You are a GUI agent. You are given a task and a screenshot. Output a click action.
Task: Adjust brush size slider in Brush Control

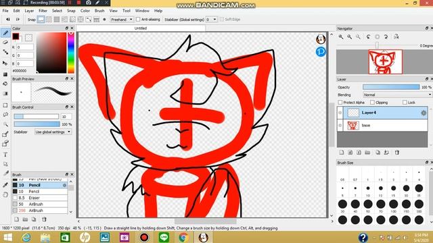(x=37, y=117)
